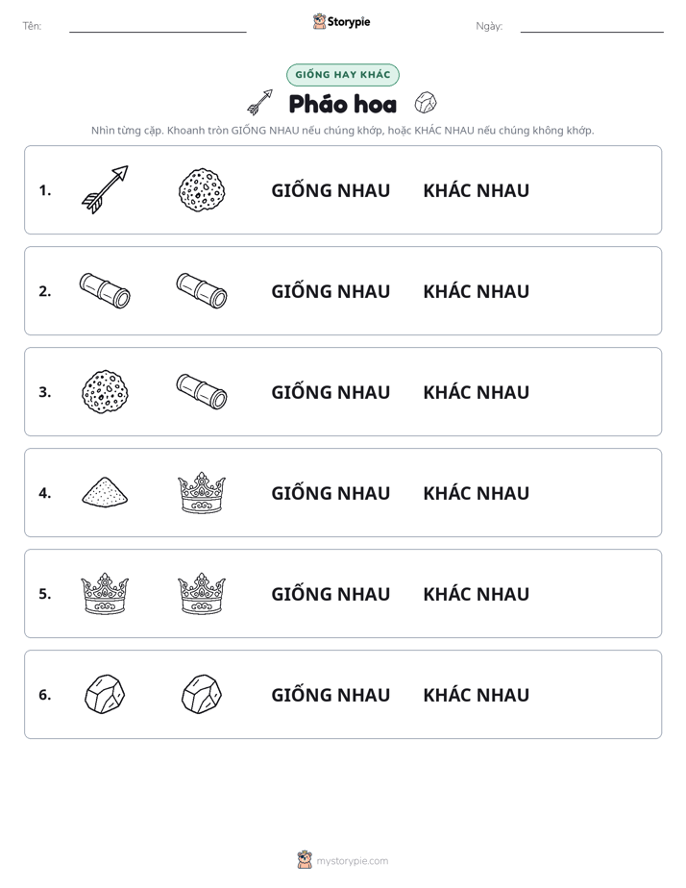Screen dimensions: 686x888
Task: Click the spotted round ball in row 1
Action: (202, 189)
